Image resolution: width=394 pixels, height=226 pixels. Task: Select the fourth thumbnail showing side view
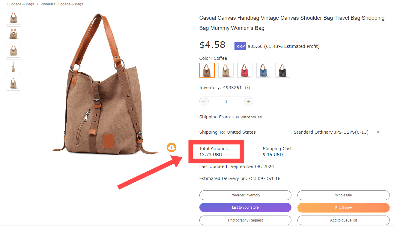tap(13, 67)
